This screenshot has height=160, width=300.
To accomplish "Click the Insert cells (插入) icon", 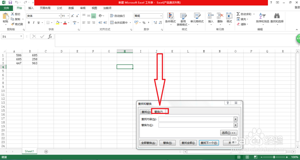I will coord(211,16).
